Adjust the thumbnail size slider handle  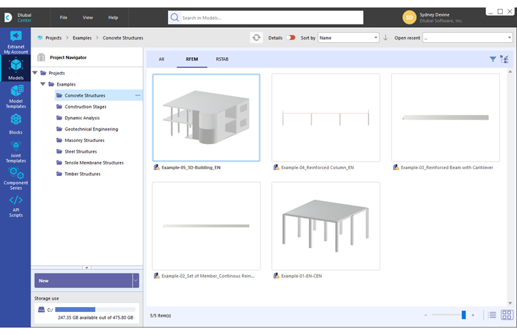coord(463,315)
